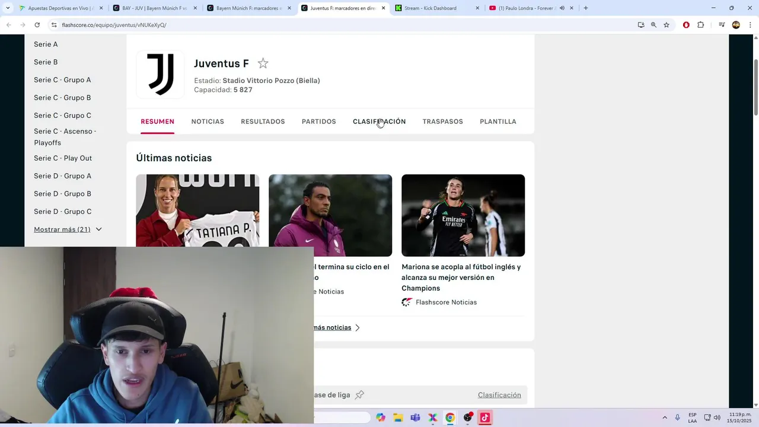
Task: Open the clock and date panel
Action: tap(739, 418)
